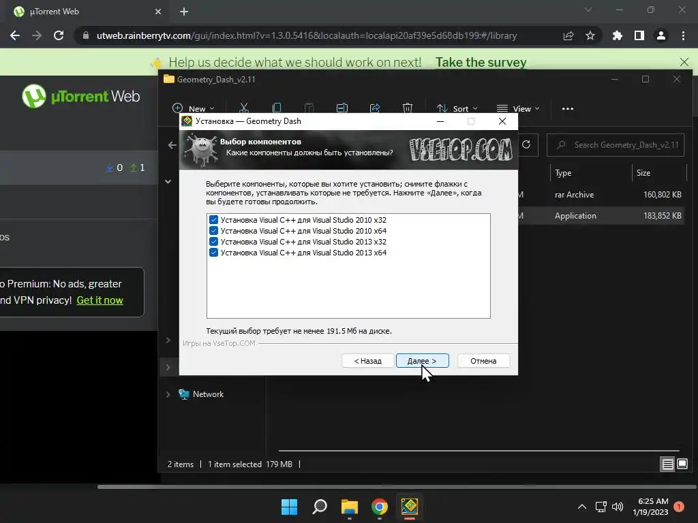This screenshot has width=698, height=523.
Task: Open the Chrome extensions puzzle icon
Action: click(618, 35)
